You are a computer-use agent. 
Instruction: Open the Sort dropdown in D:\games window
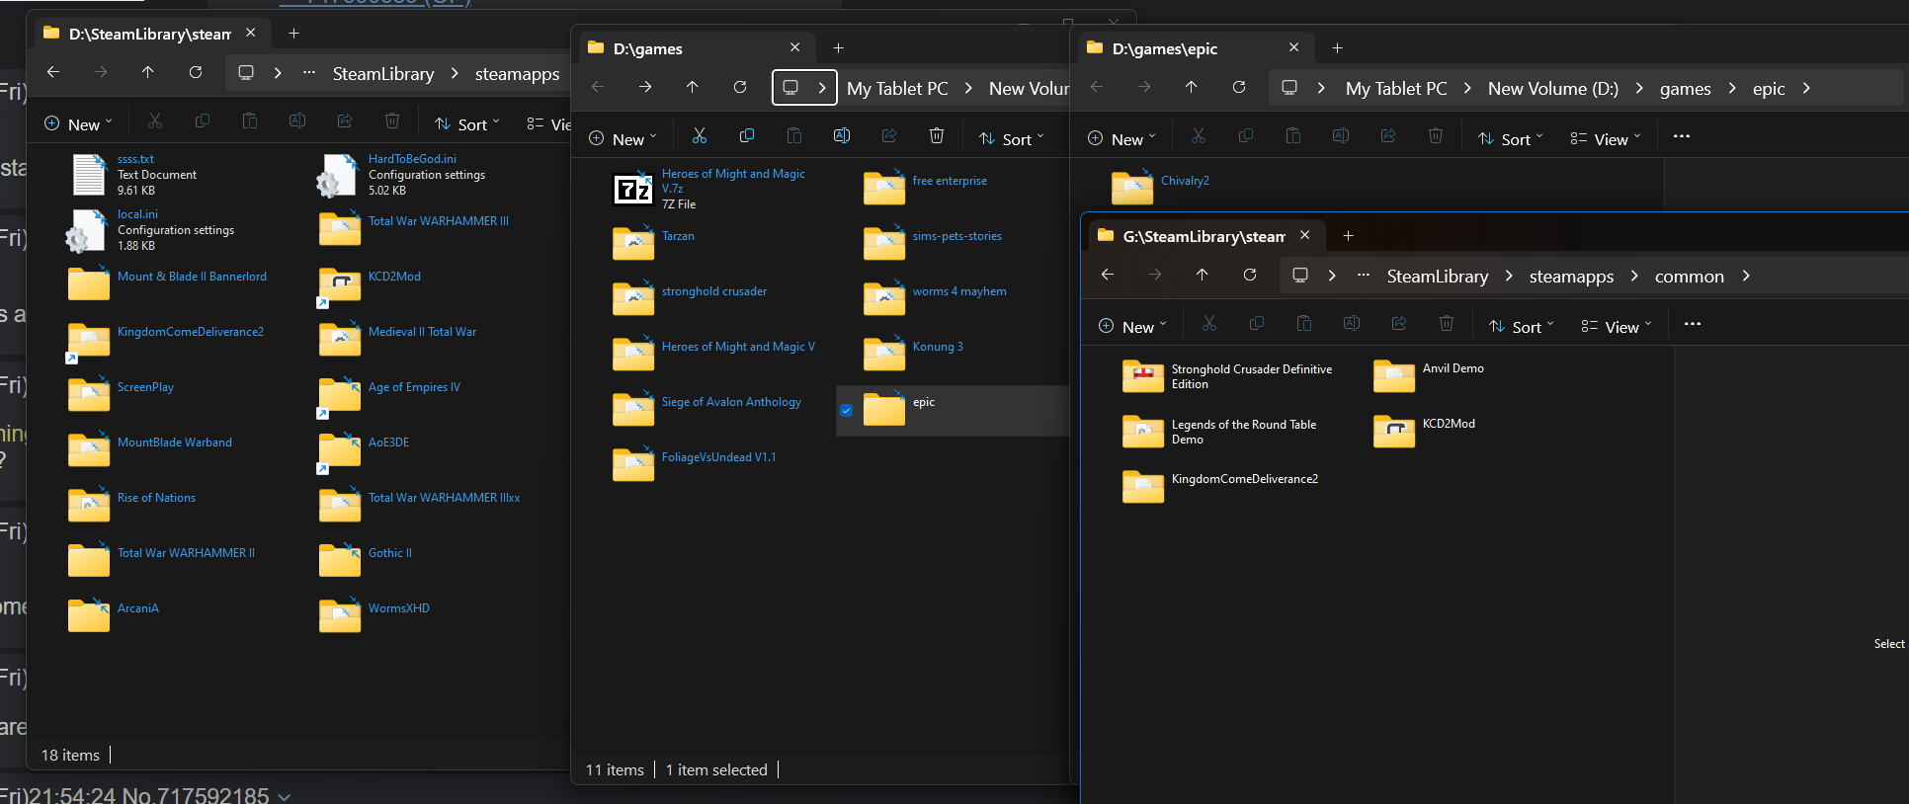tap(1011, 139)
